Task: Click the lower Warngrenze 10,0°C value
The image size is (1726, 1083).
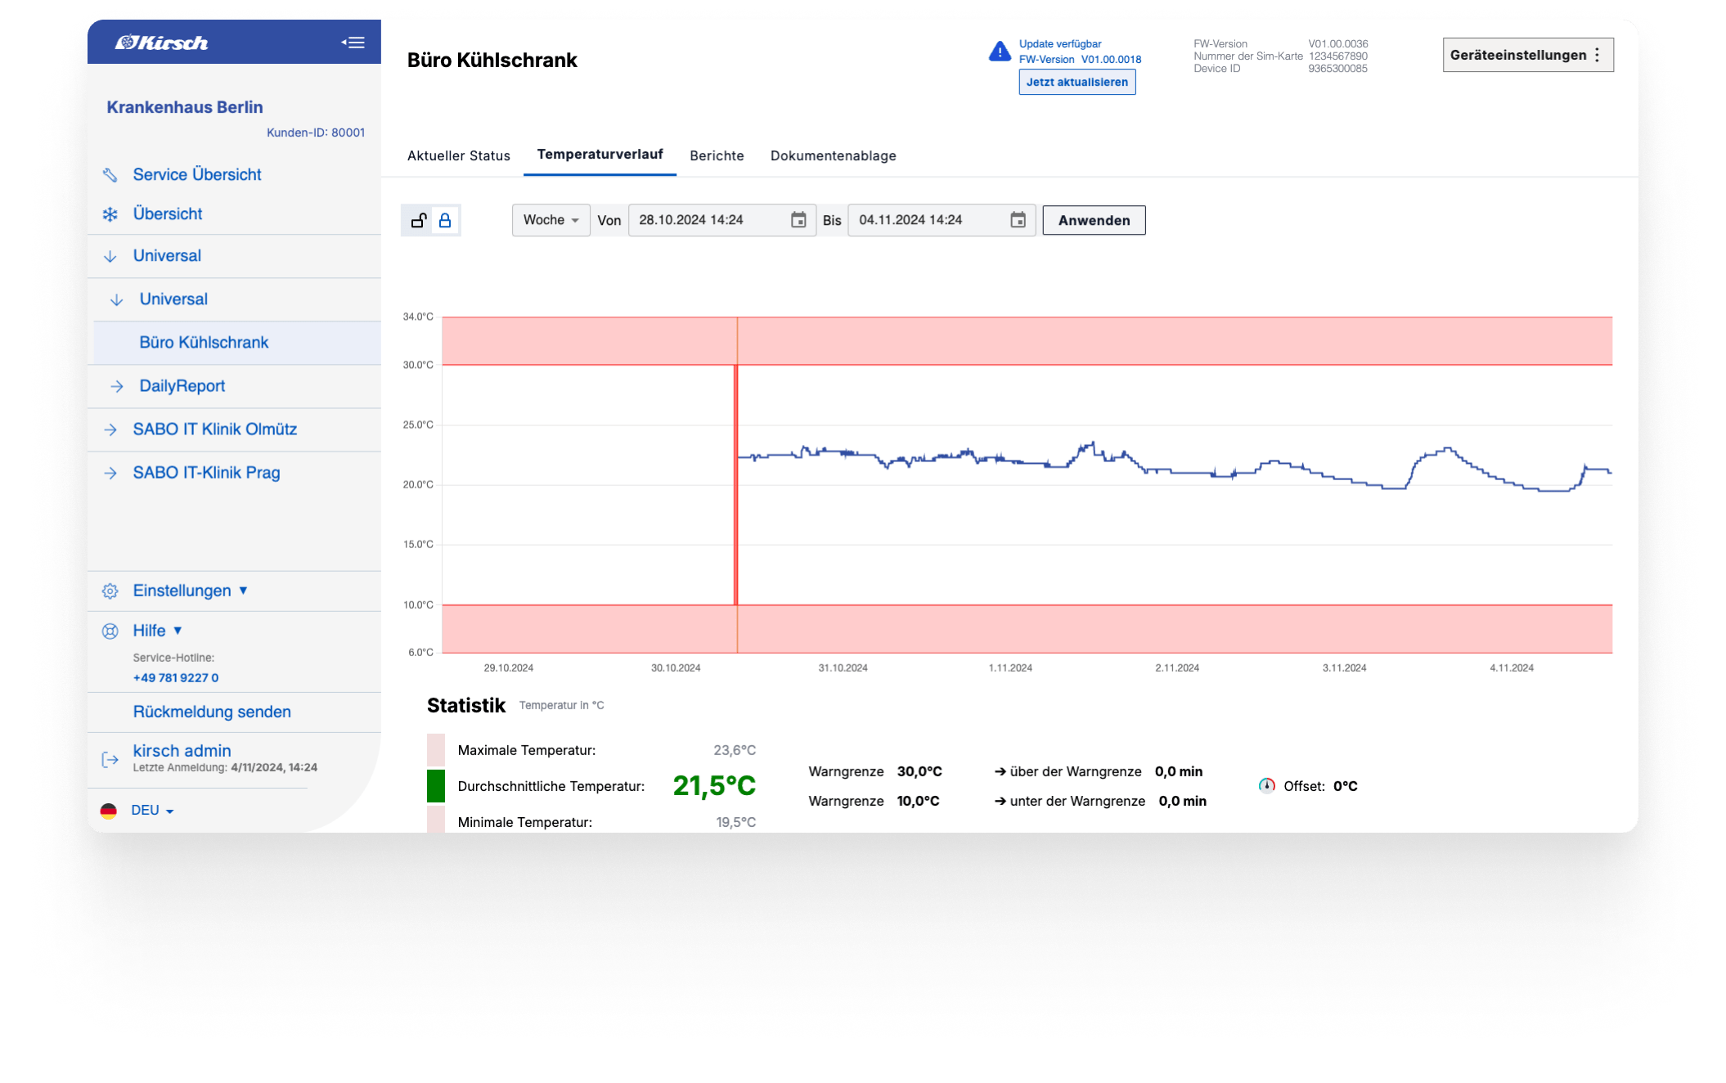Action: (918, 801)
